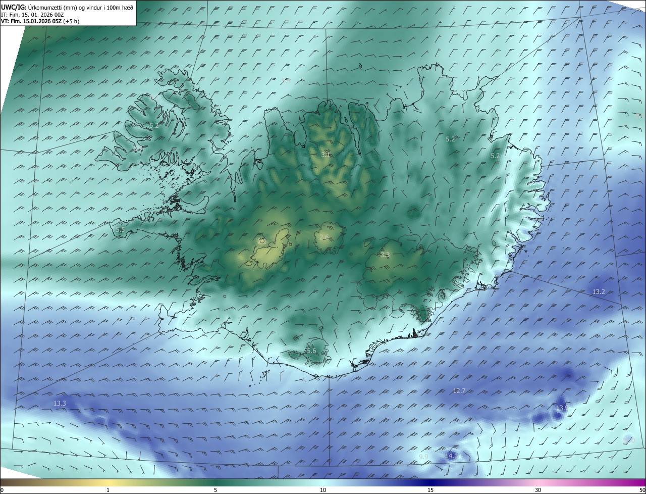The width and height of the screenshot is (646, 494).
Task: Click the 5.5 value off the Snæfellsnes peninsula
Action: click(x=120, y=230)
